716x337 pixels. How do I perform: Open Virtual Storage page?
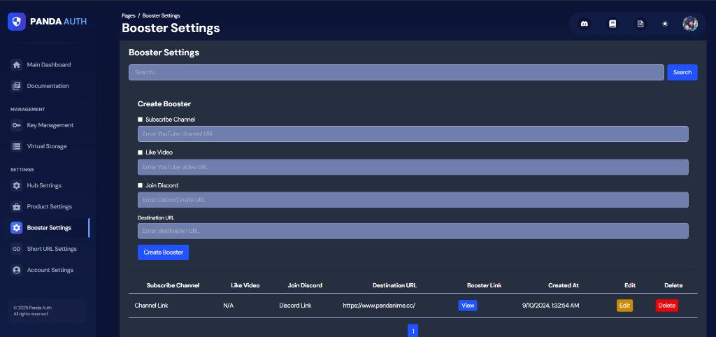(x=48, y=147)
